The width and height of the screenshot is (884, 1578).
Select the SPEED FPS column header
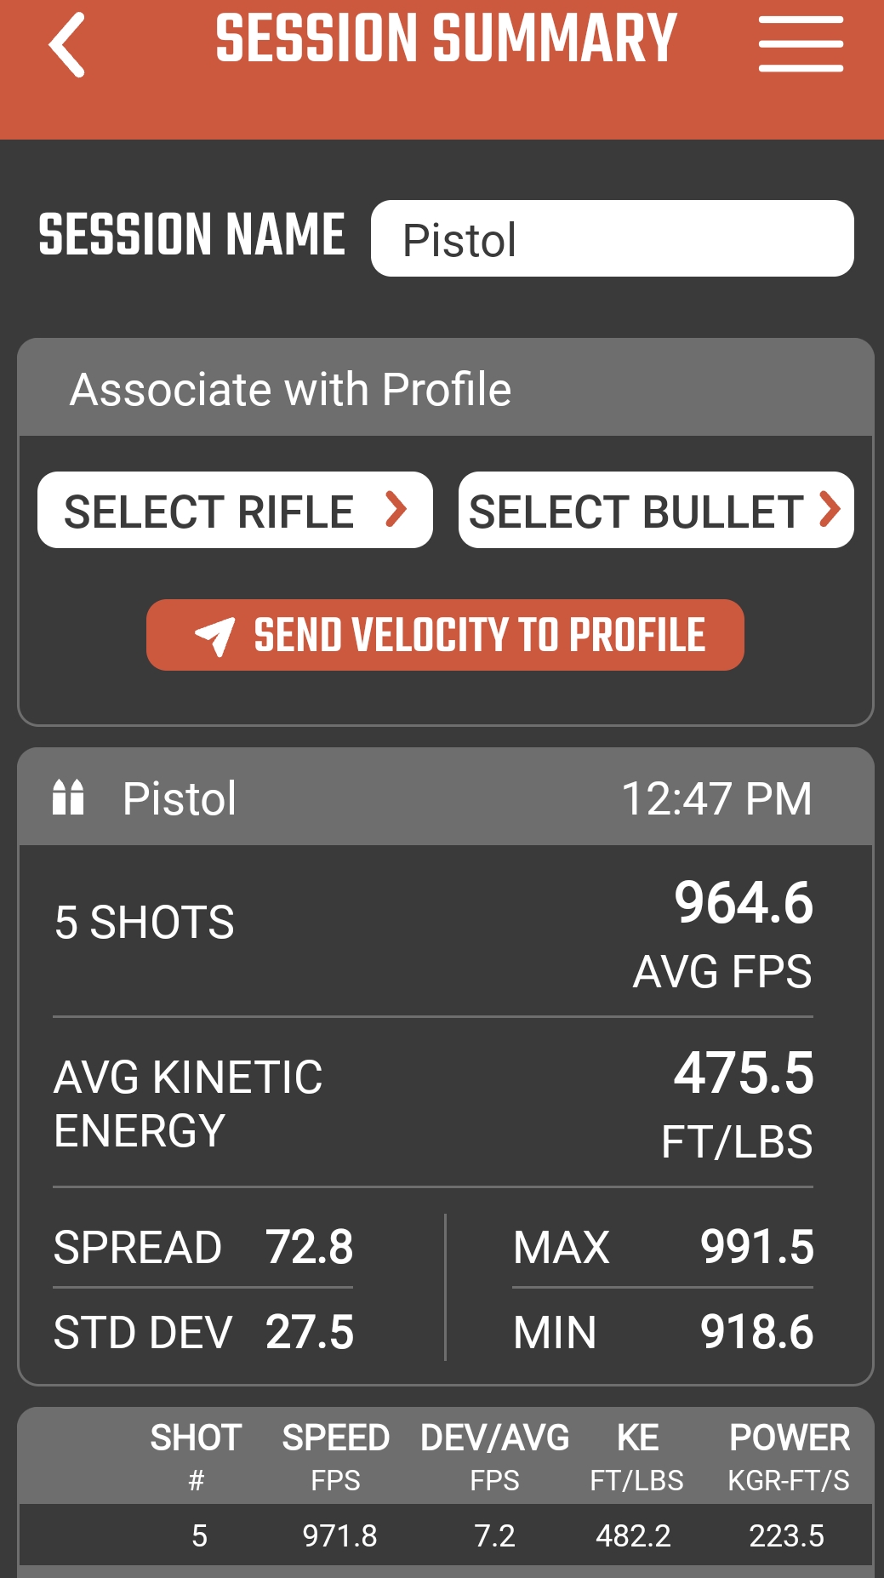[x=335, y=1456]
